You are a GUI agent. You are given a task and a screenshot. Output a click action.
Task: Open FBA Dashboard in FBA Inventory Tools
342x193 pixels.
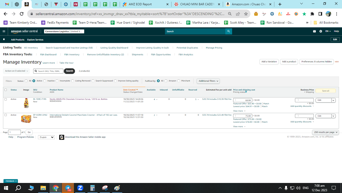(48, 55)
